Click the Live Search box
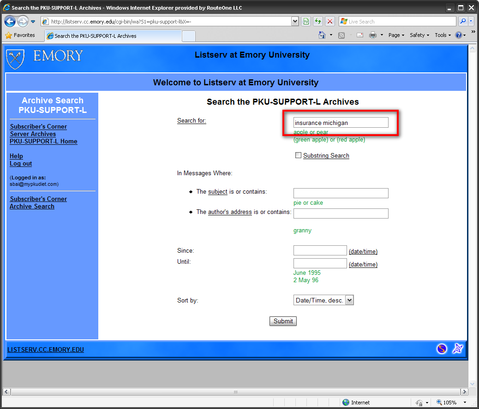The height and width of the screenshot is (409, 479). pos(397,21)
